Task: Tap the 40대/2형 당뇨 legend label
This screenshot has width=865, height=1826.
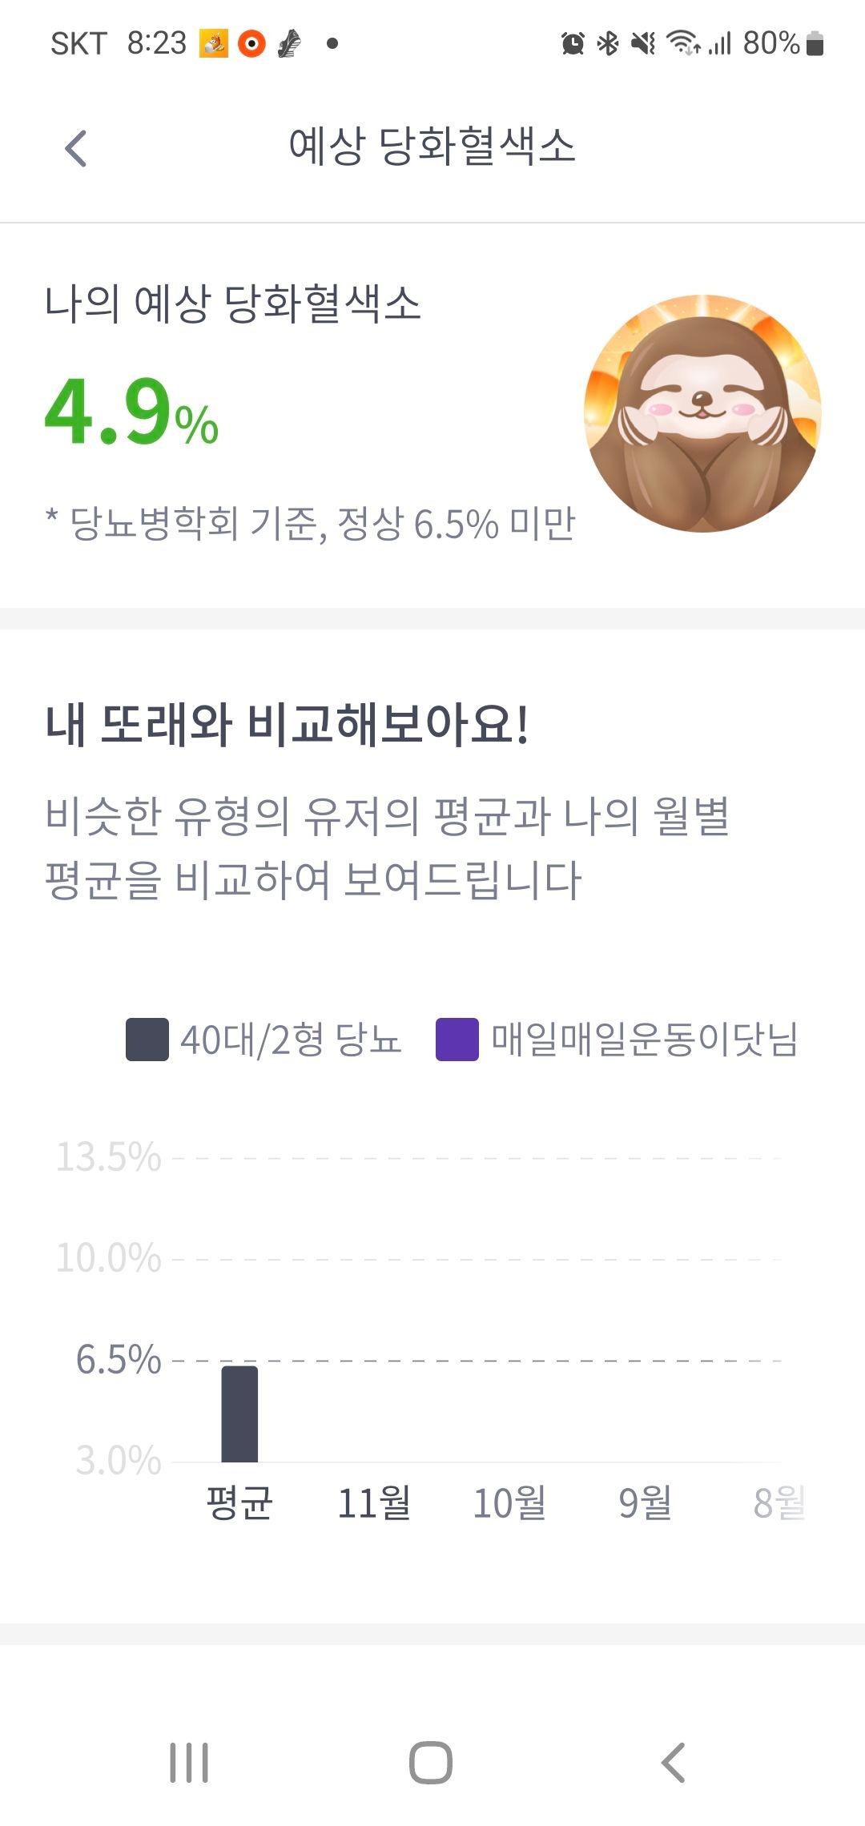Action: click(291, 1040)
